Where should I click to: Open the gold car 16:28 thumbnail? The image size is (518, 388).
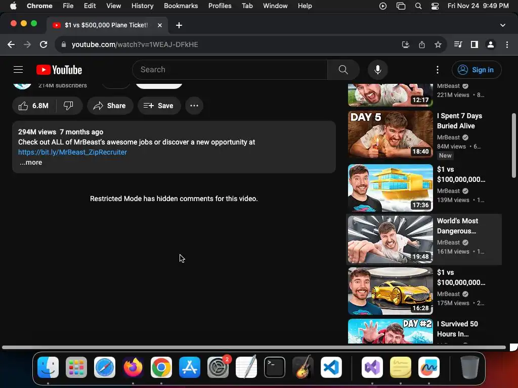coord(391,290)
